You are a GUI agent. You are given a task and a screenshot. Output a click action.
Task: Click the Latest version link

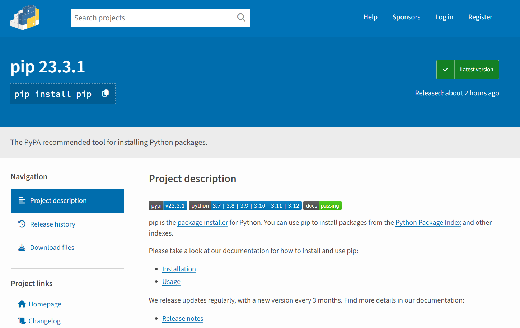click(477, 70)
